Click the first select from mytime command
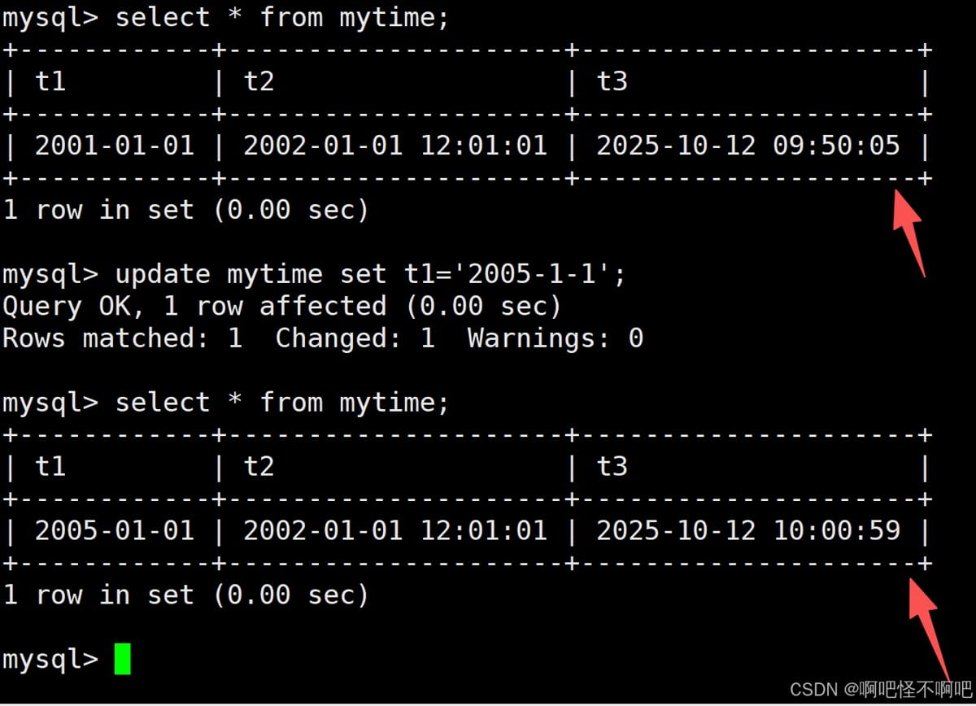 point(281,17)
